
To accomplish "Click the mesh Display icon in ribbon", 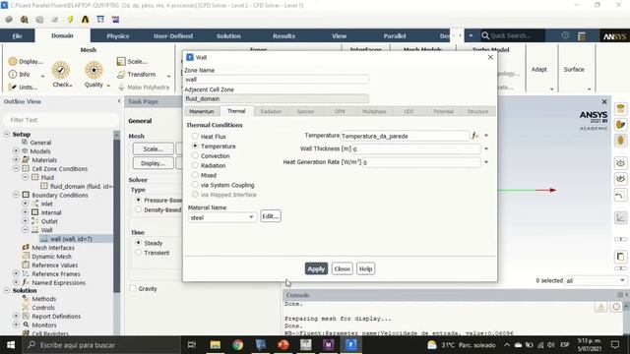I will [x=13, y=61].
